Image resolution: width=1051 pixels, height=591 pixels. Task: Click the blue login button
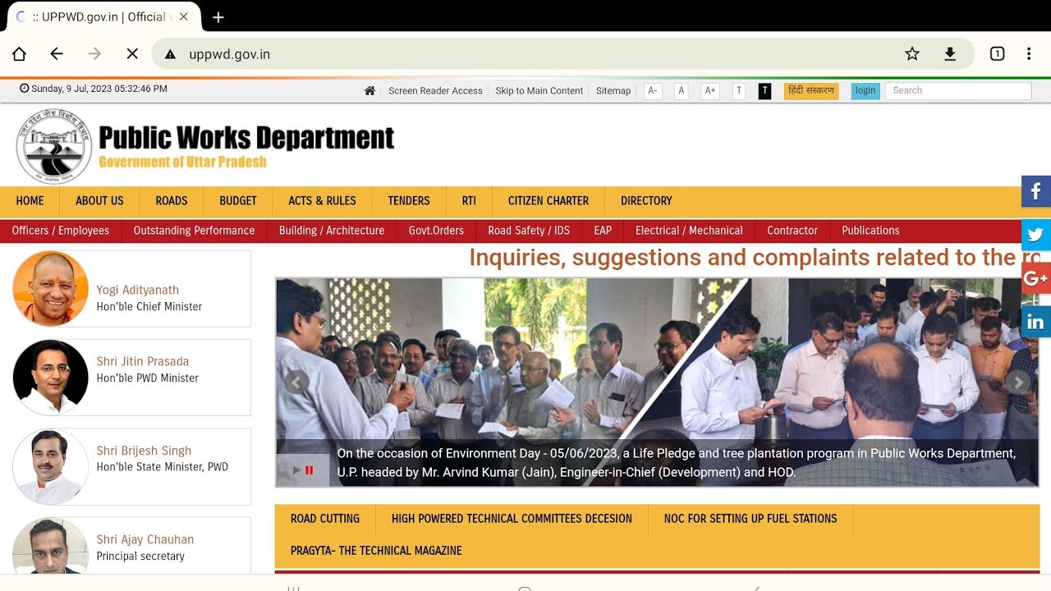(x=865, y=90)
